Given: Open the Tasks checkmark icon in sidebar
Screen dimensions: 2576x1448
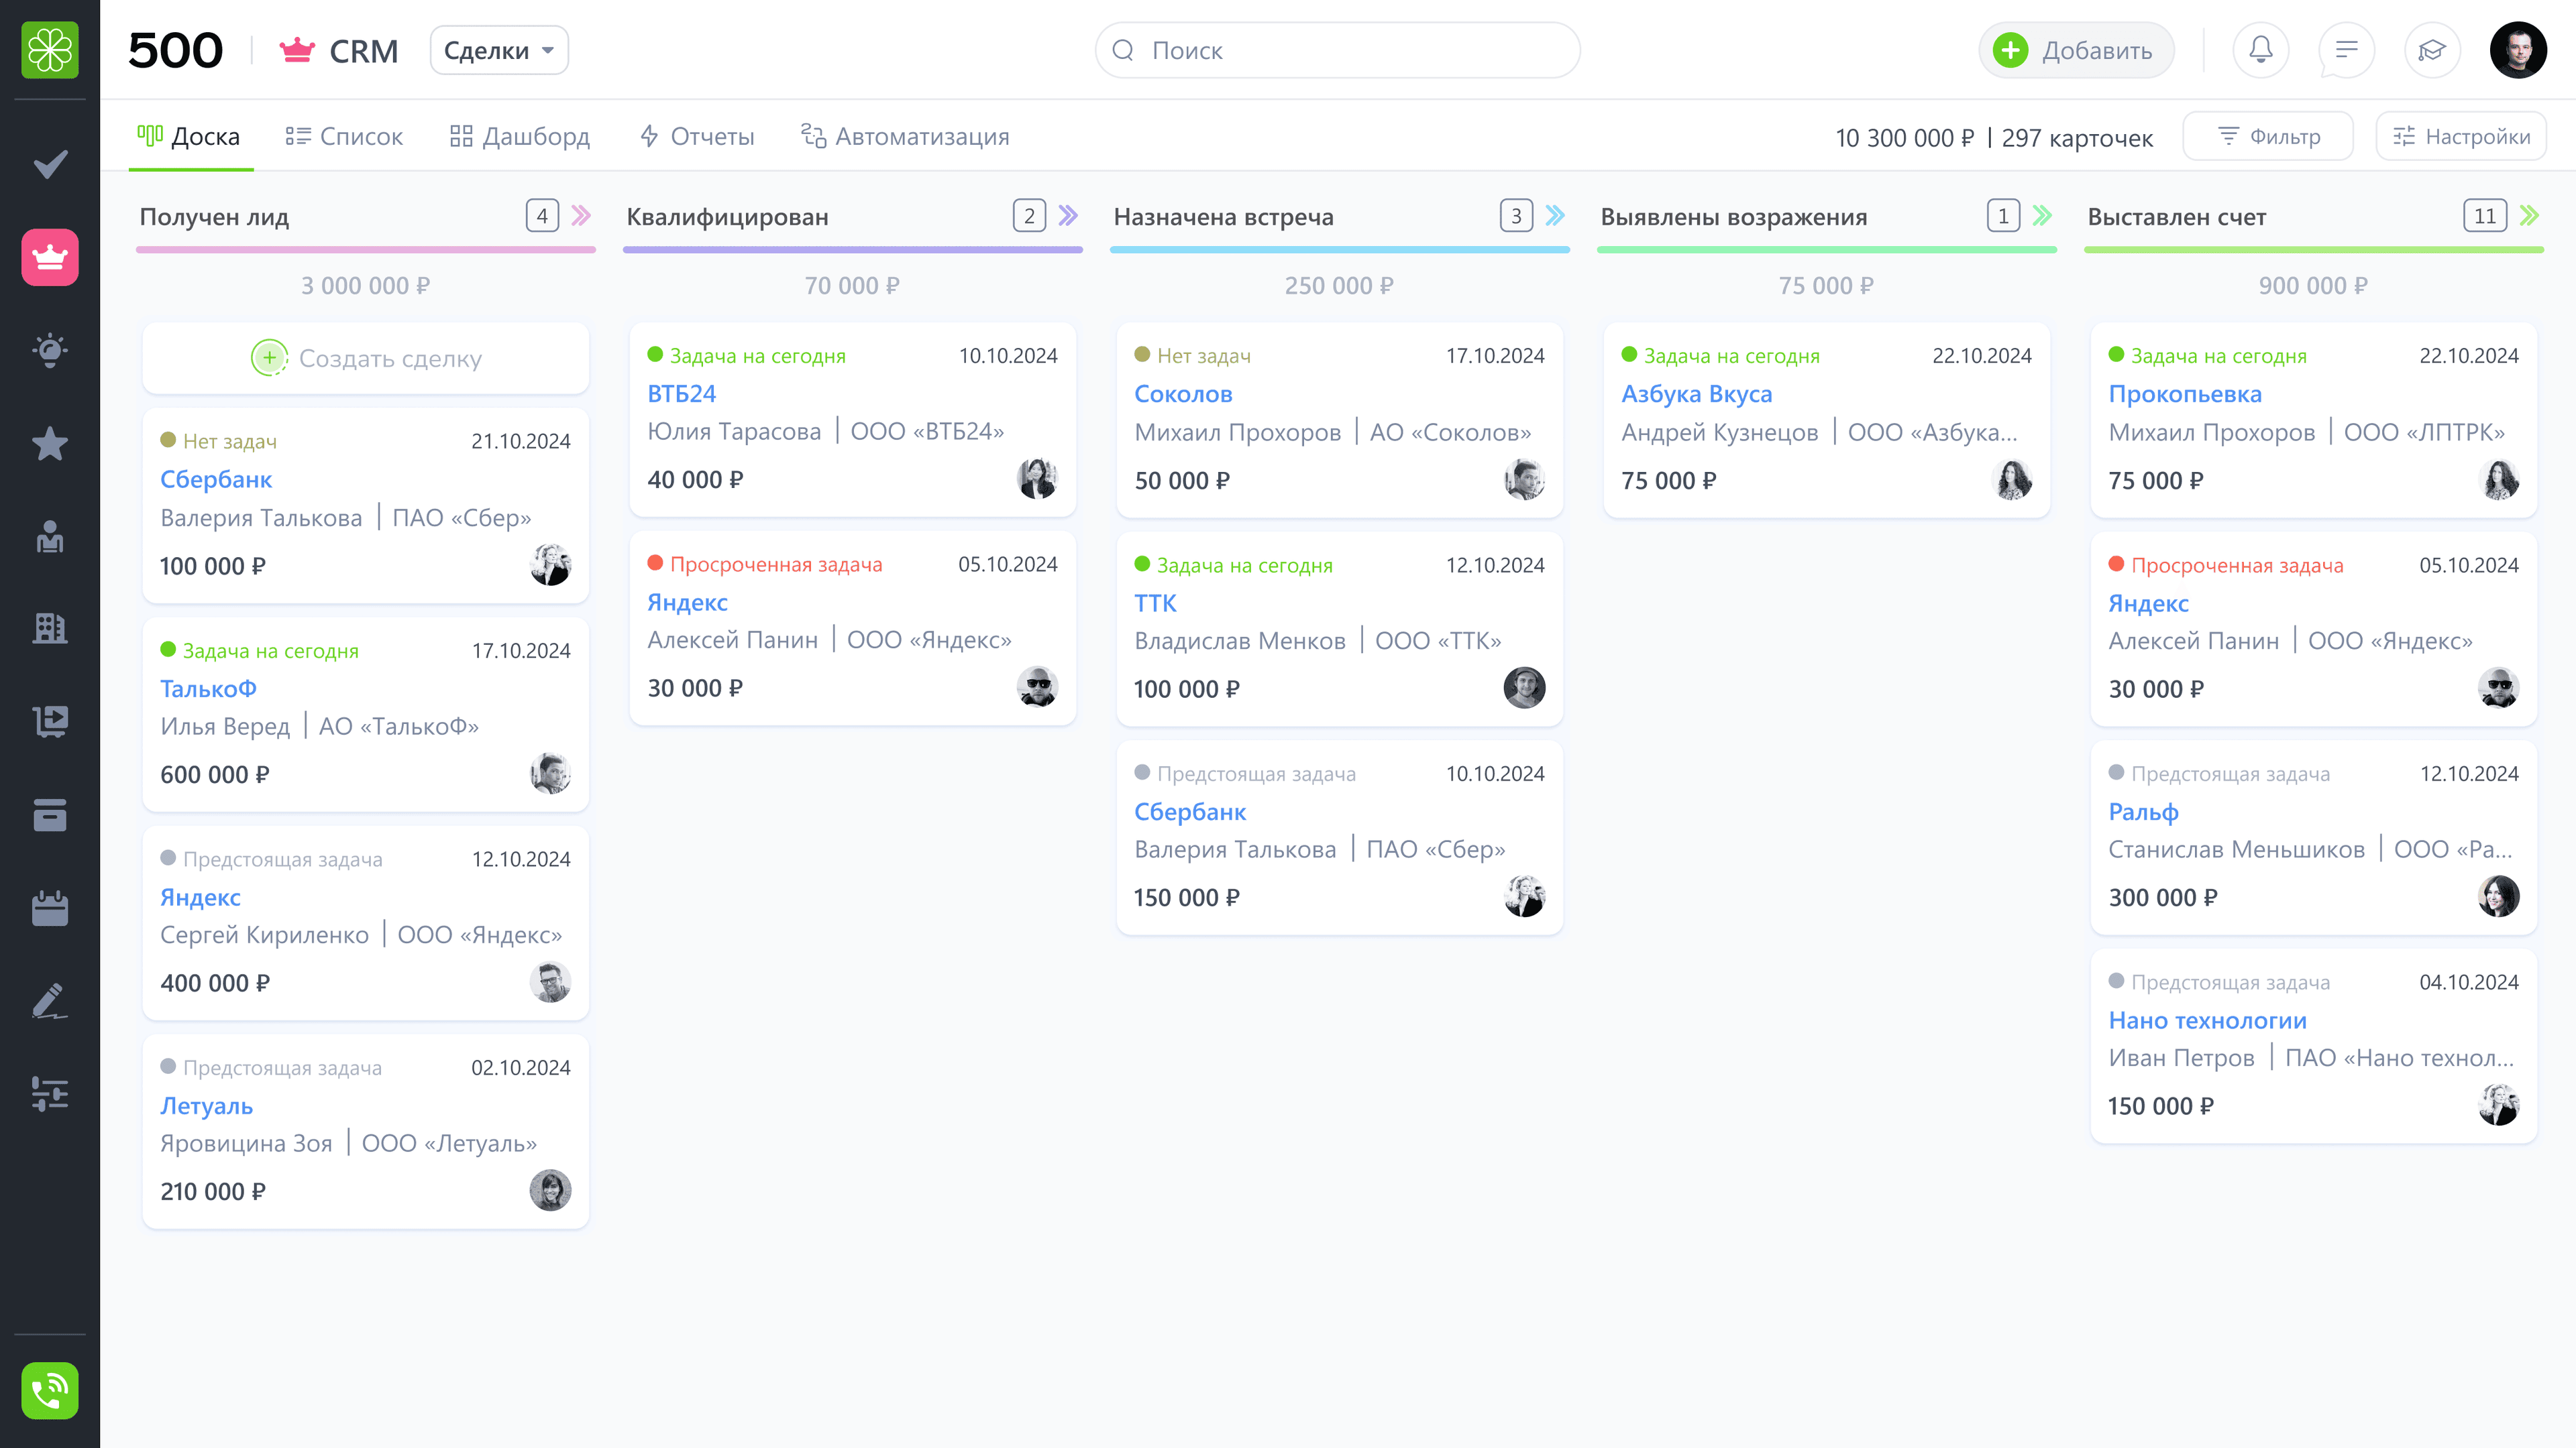Looking at the screenshot, I should 50,163.
